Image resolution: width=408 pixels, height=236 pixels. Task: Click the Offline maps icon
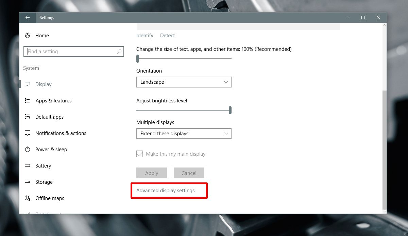[28, 198]
